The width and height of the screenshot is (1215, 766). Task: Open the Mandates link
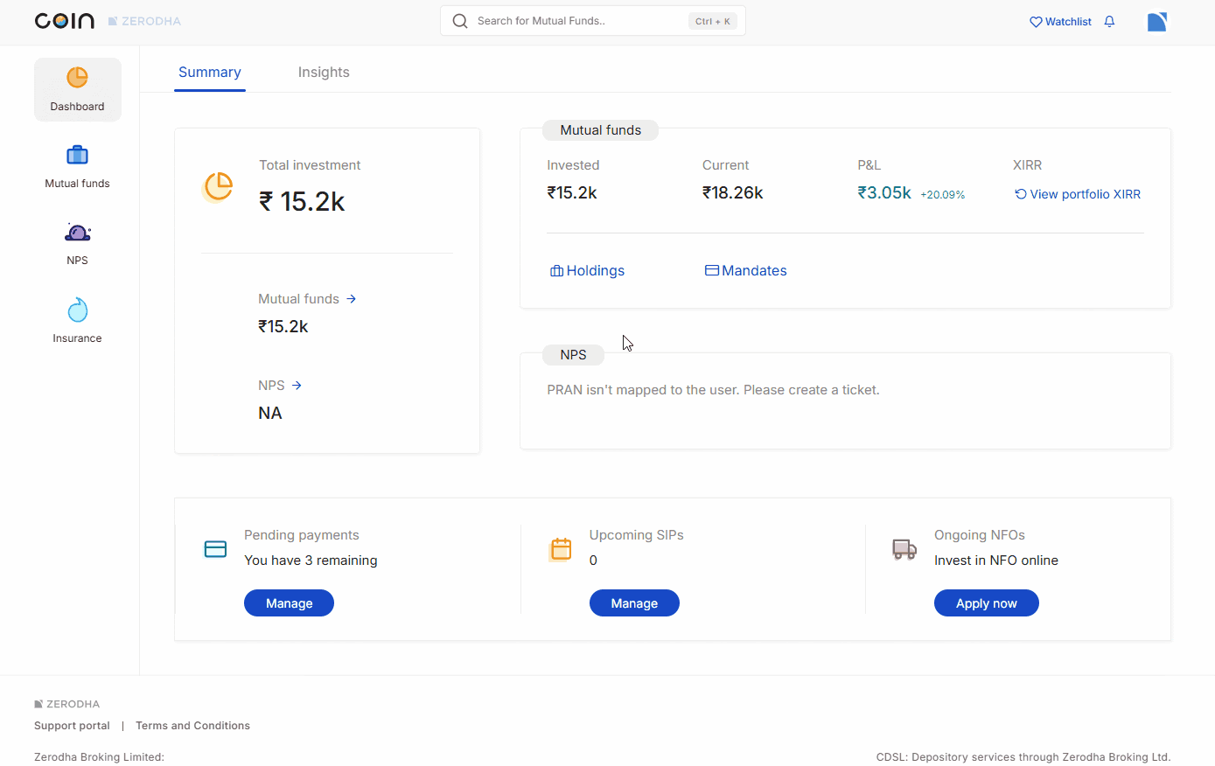(746, 271)
